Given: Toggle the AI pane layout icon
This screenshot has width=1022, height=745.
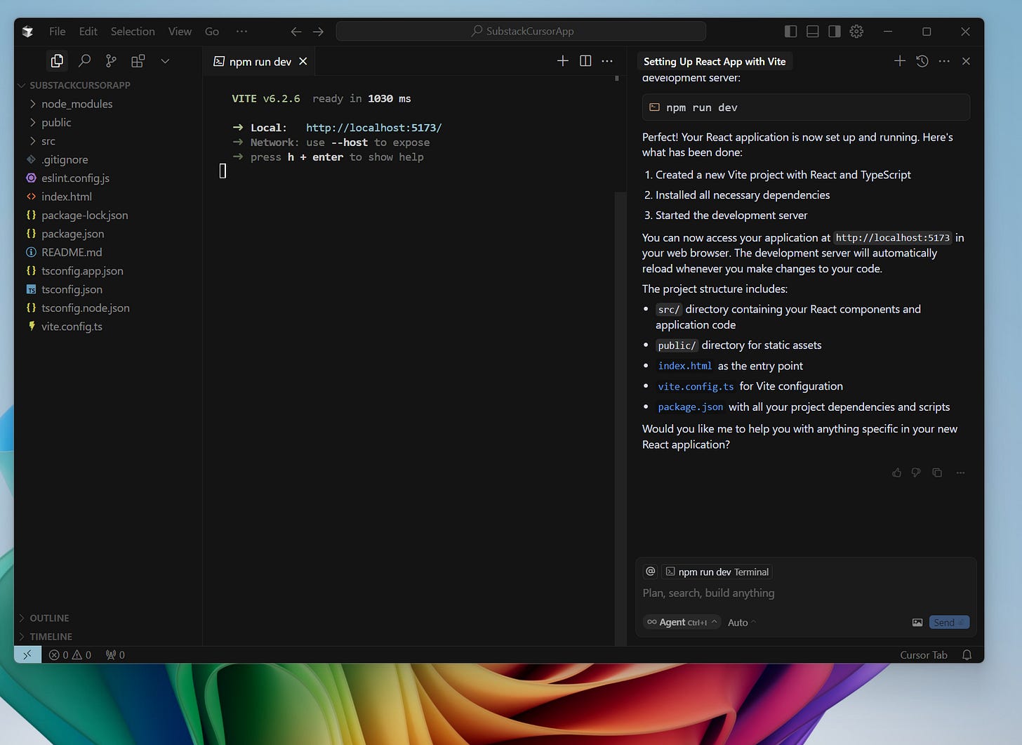Looking at the screenshot, I should [835, 32].
